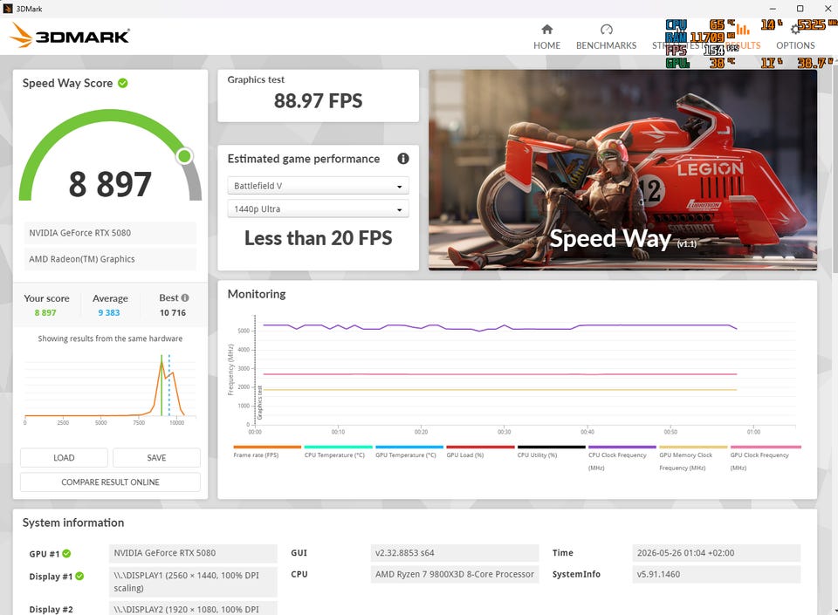The height and width of the screenshot is (615, 838).
Task: Click the 88.97 FPS graphics test result
Action: pyautogui.click(x=318, y=101)
